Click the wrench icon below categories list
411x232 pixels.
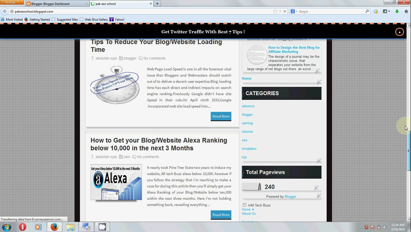pyautogui.click(x=319, y=160)
